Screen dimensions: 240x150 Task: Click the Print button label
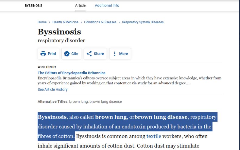(52, 54)
